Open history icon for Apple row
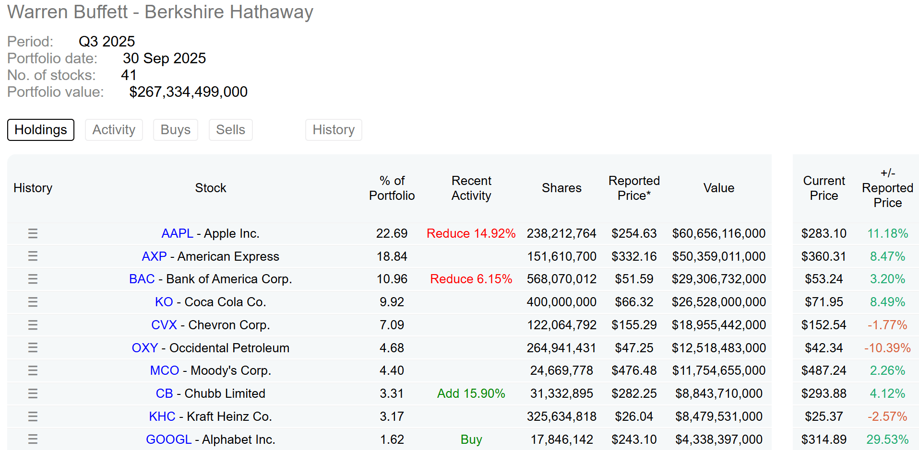The image size is (919, 450). [x=33, y=233]
